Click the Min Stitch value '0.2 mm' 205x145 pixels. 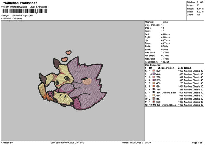point(165,56)
